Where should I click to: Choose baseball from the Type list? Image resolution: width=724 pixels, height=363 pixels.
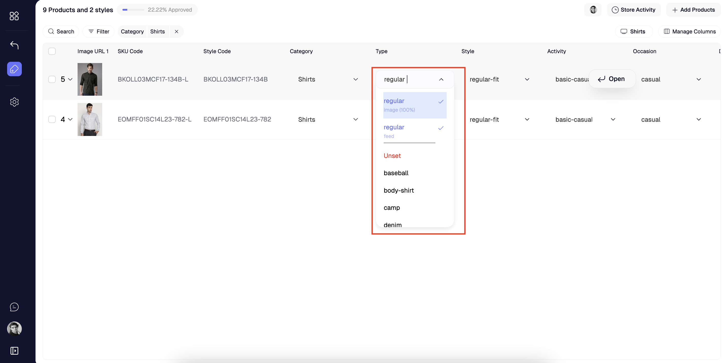[x=396, y=173]
